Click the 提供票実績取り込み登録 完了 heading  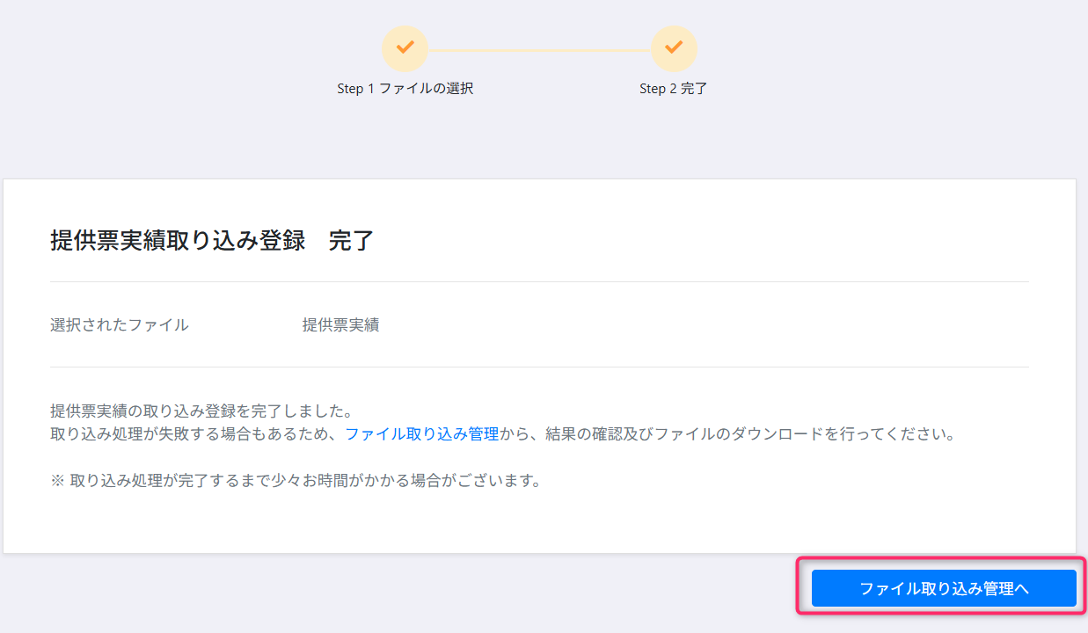213,240
